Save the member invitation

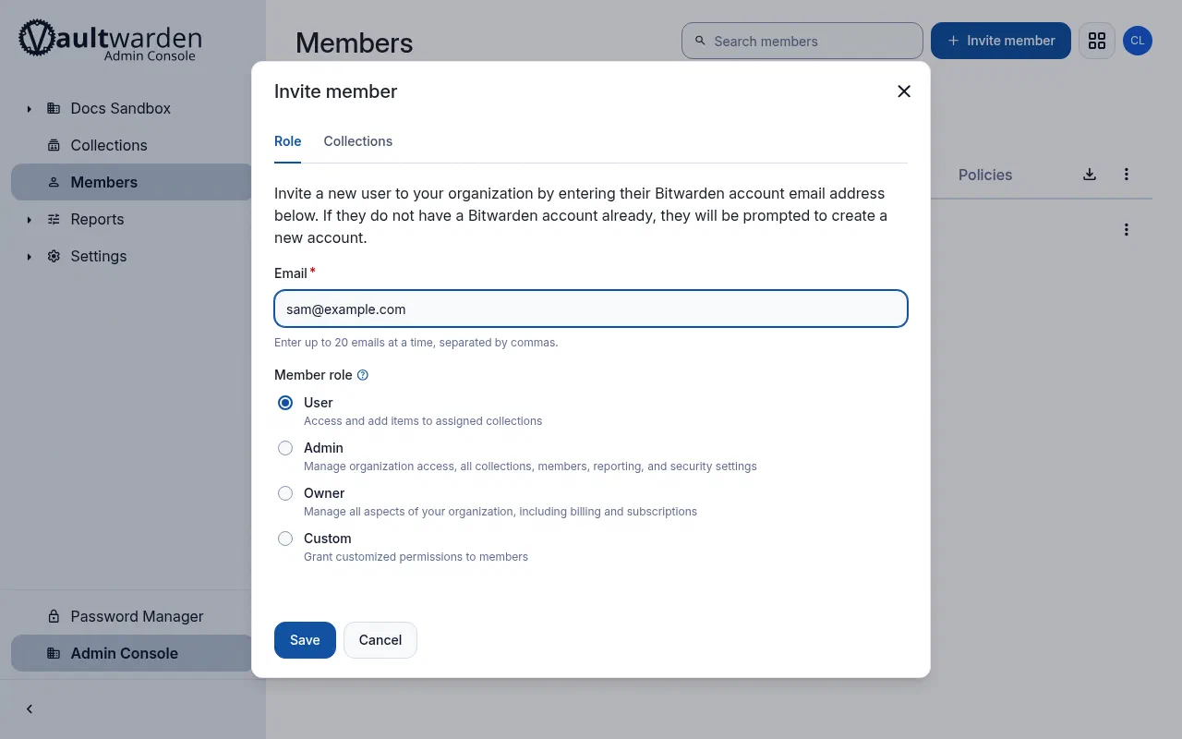[305, 640]
